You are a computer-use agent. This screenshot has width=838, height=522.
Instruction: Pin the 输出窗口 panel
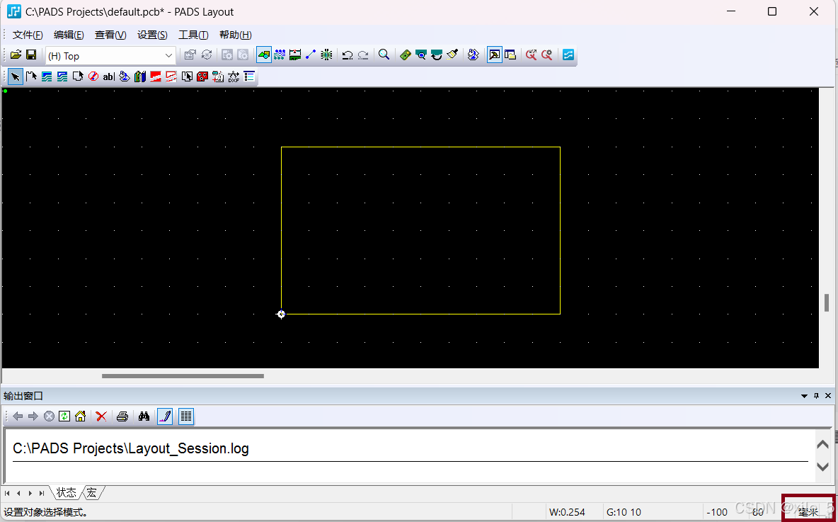click(816, 396)
